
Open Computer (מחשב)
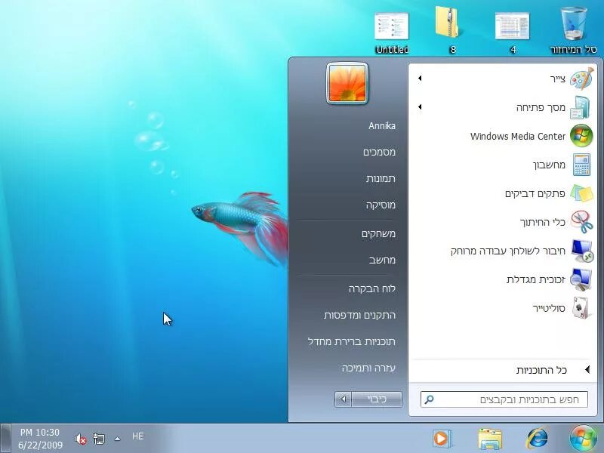382,260
